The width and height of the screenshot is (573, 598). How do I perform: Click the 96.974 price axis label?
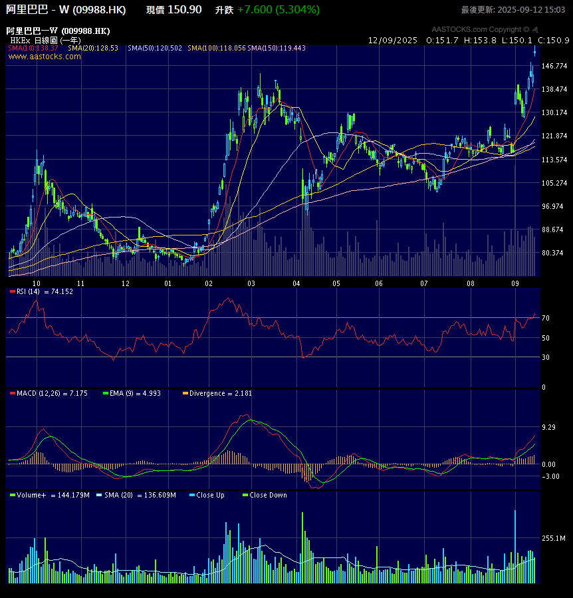552,206
